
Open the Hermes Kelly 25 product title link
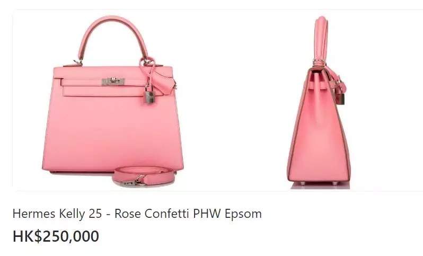tap(137, 214)
